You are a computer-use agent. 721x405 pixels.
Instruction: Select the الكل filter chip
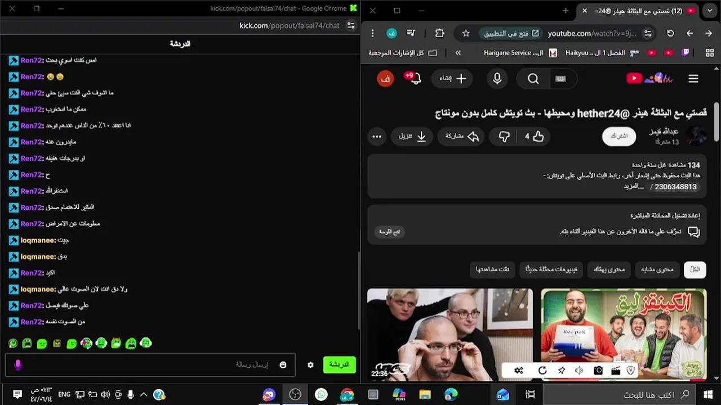(x=695, y=269)
